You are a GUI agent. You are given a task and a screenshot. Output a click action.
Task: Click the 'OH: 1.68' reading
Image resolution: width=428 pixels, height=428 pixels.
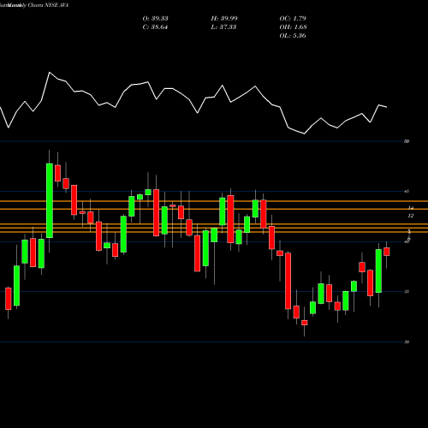(x=293, y=27)
